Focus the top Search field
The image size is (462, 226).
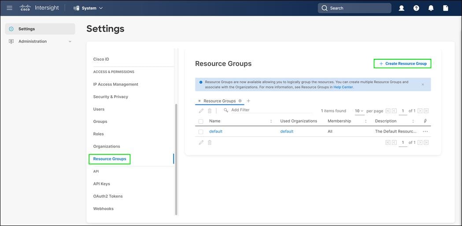click(x=355, y=8)
